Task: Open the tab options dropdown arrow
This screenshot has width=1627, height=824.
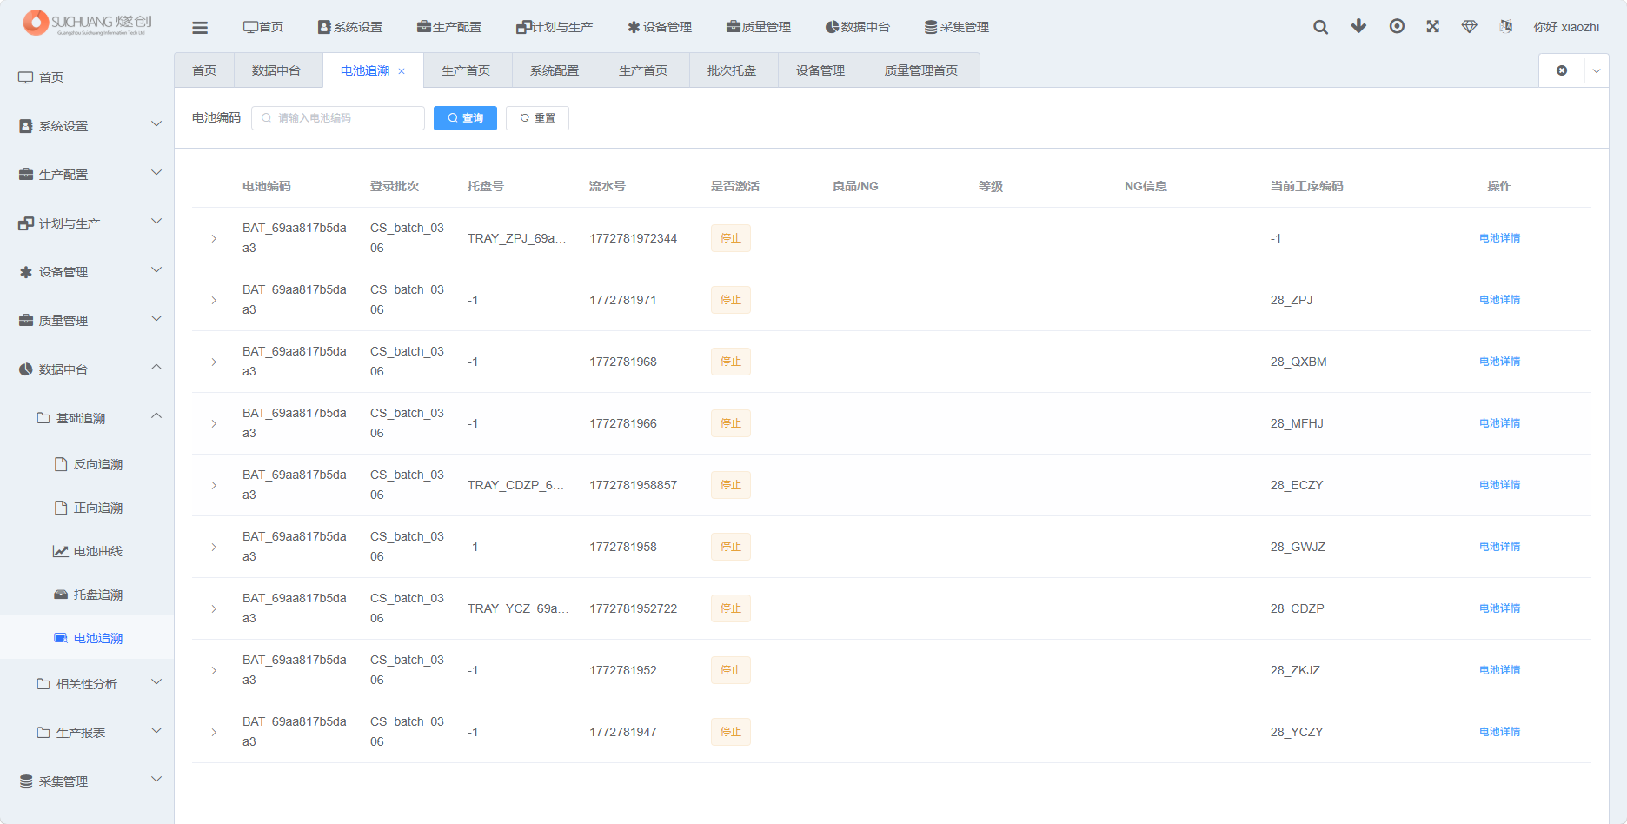Action: coord(1597,70)
